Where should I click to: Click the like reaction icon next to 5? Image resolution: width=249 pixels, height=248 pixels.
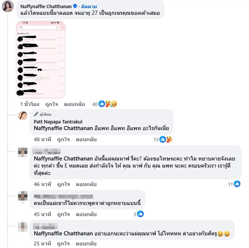(x=140, y=214)
